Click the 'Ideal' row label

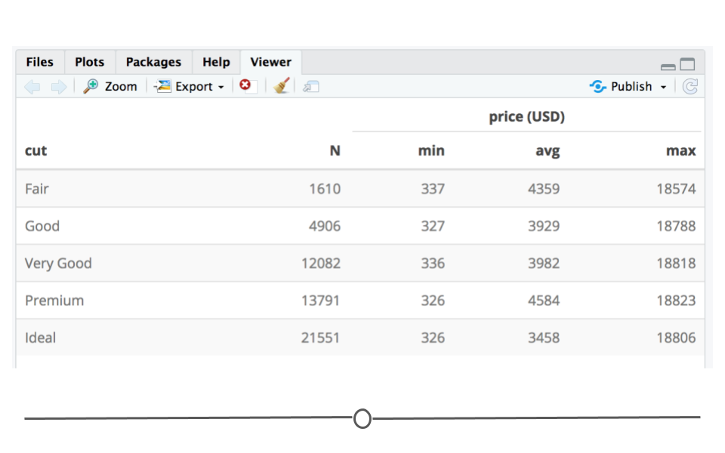click(40, 337)
